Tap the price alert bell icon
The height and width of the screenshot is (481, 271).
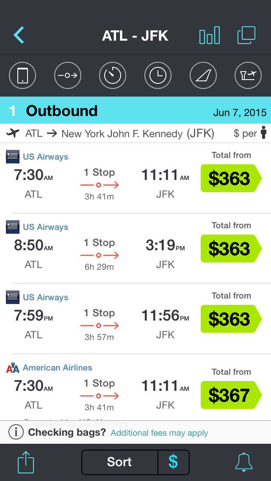point(244,462)
